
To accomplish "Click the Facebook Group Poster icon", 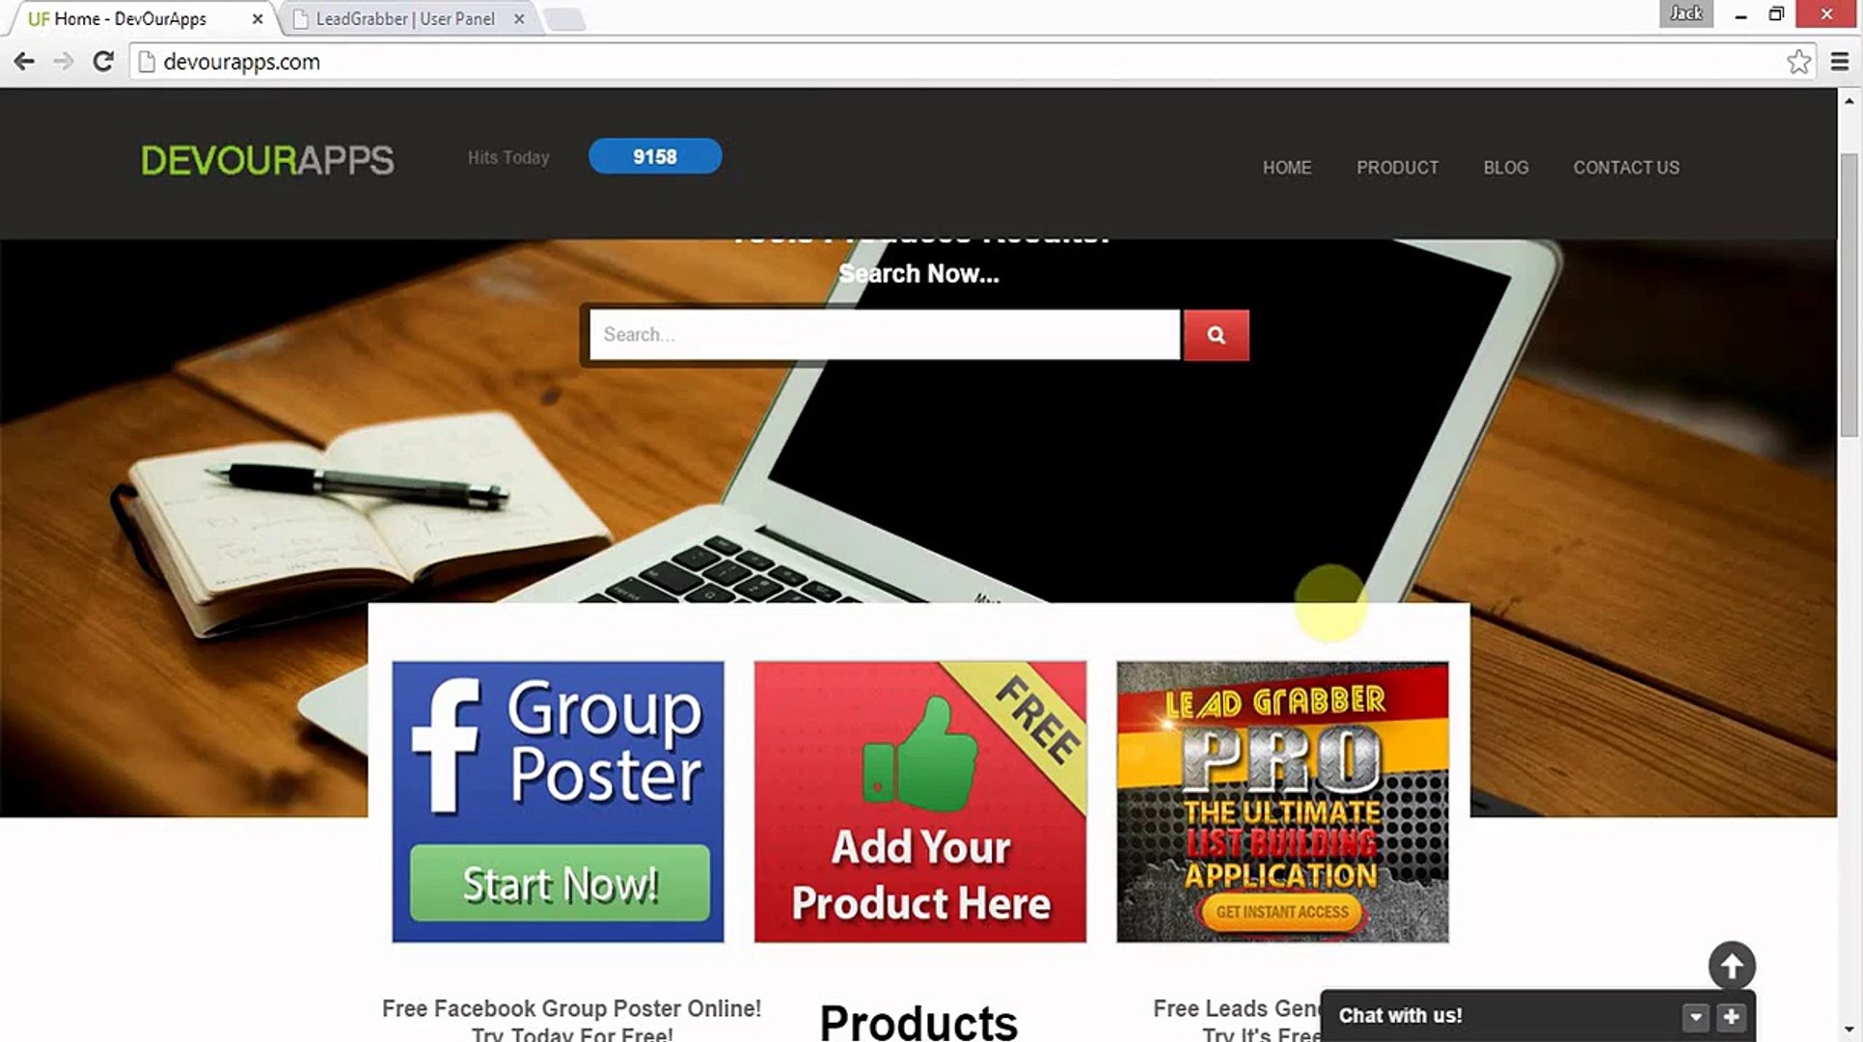I will pyautogui.click(x=558, y=802).
